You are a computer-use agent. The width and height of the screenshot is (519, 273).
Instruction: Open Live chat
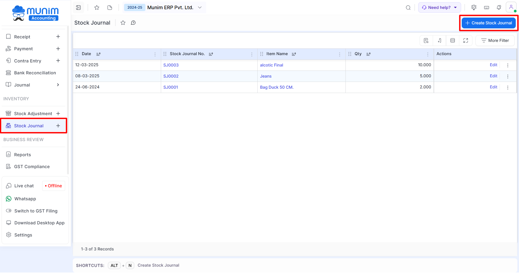tap(24, 186)
